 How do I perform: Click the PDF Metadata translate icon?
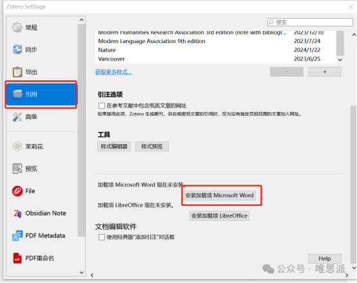17,235
